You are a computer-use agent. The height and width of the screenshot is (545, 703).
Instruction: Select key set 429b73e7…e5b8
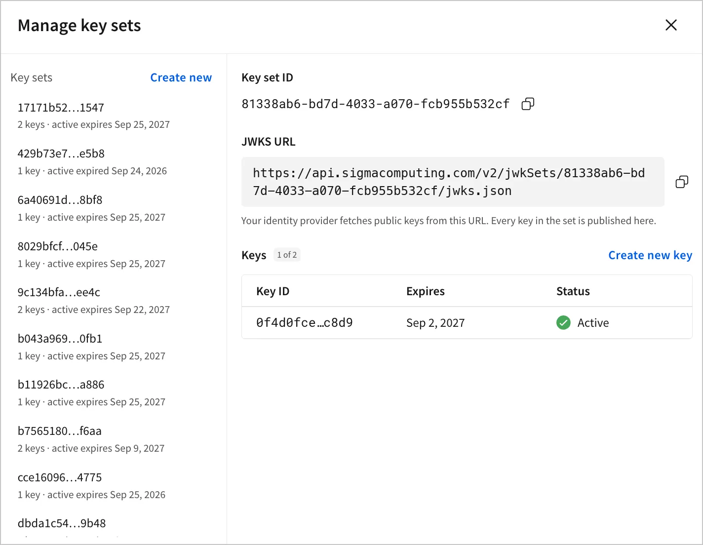(114, 162)
